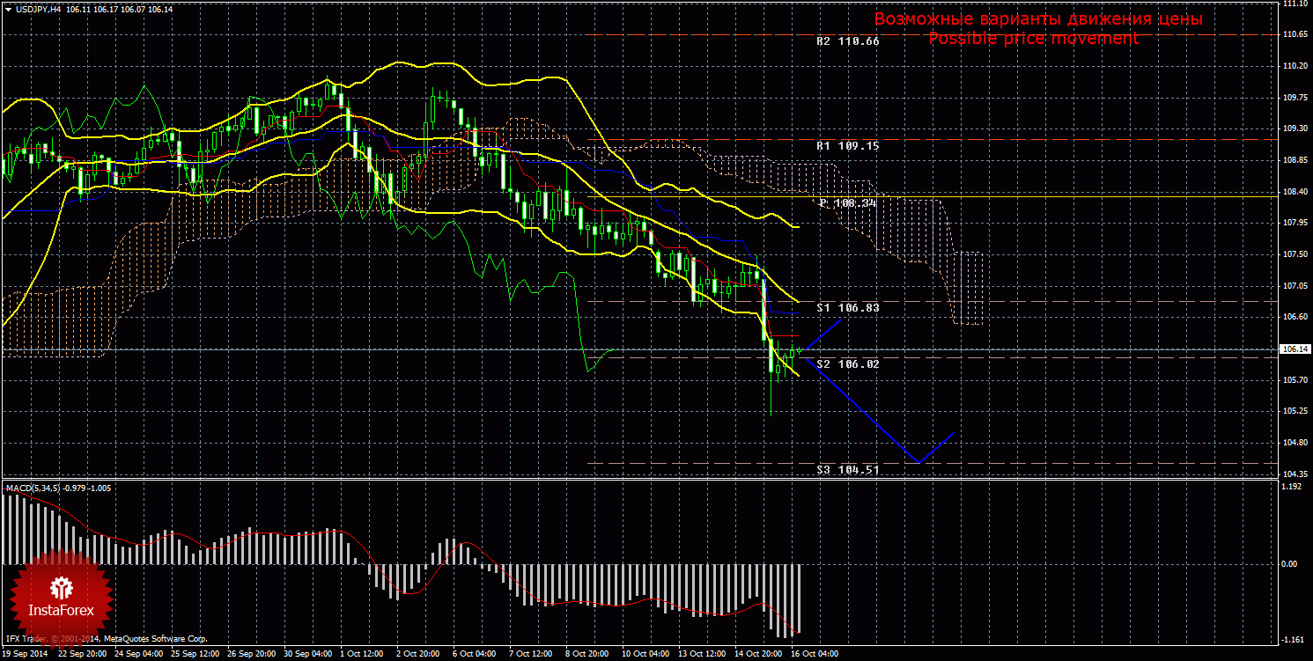The height and width of the screenshot is (661, 1313).
Task: Click the MACD(5,34,5) indicator label
Action: tap(33, 488)
